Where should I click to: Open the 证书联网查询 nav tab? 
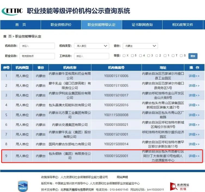[142, 25]
